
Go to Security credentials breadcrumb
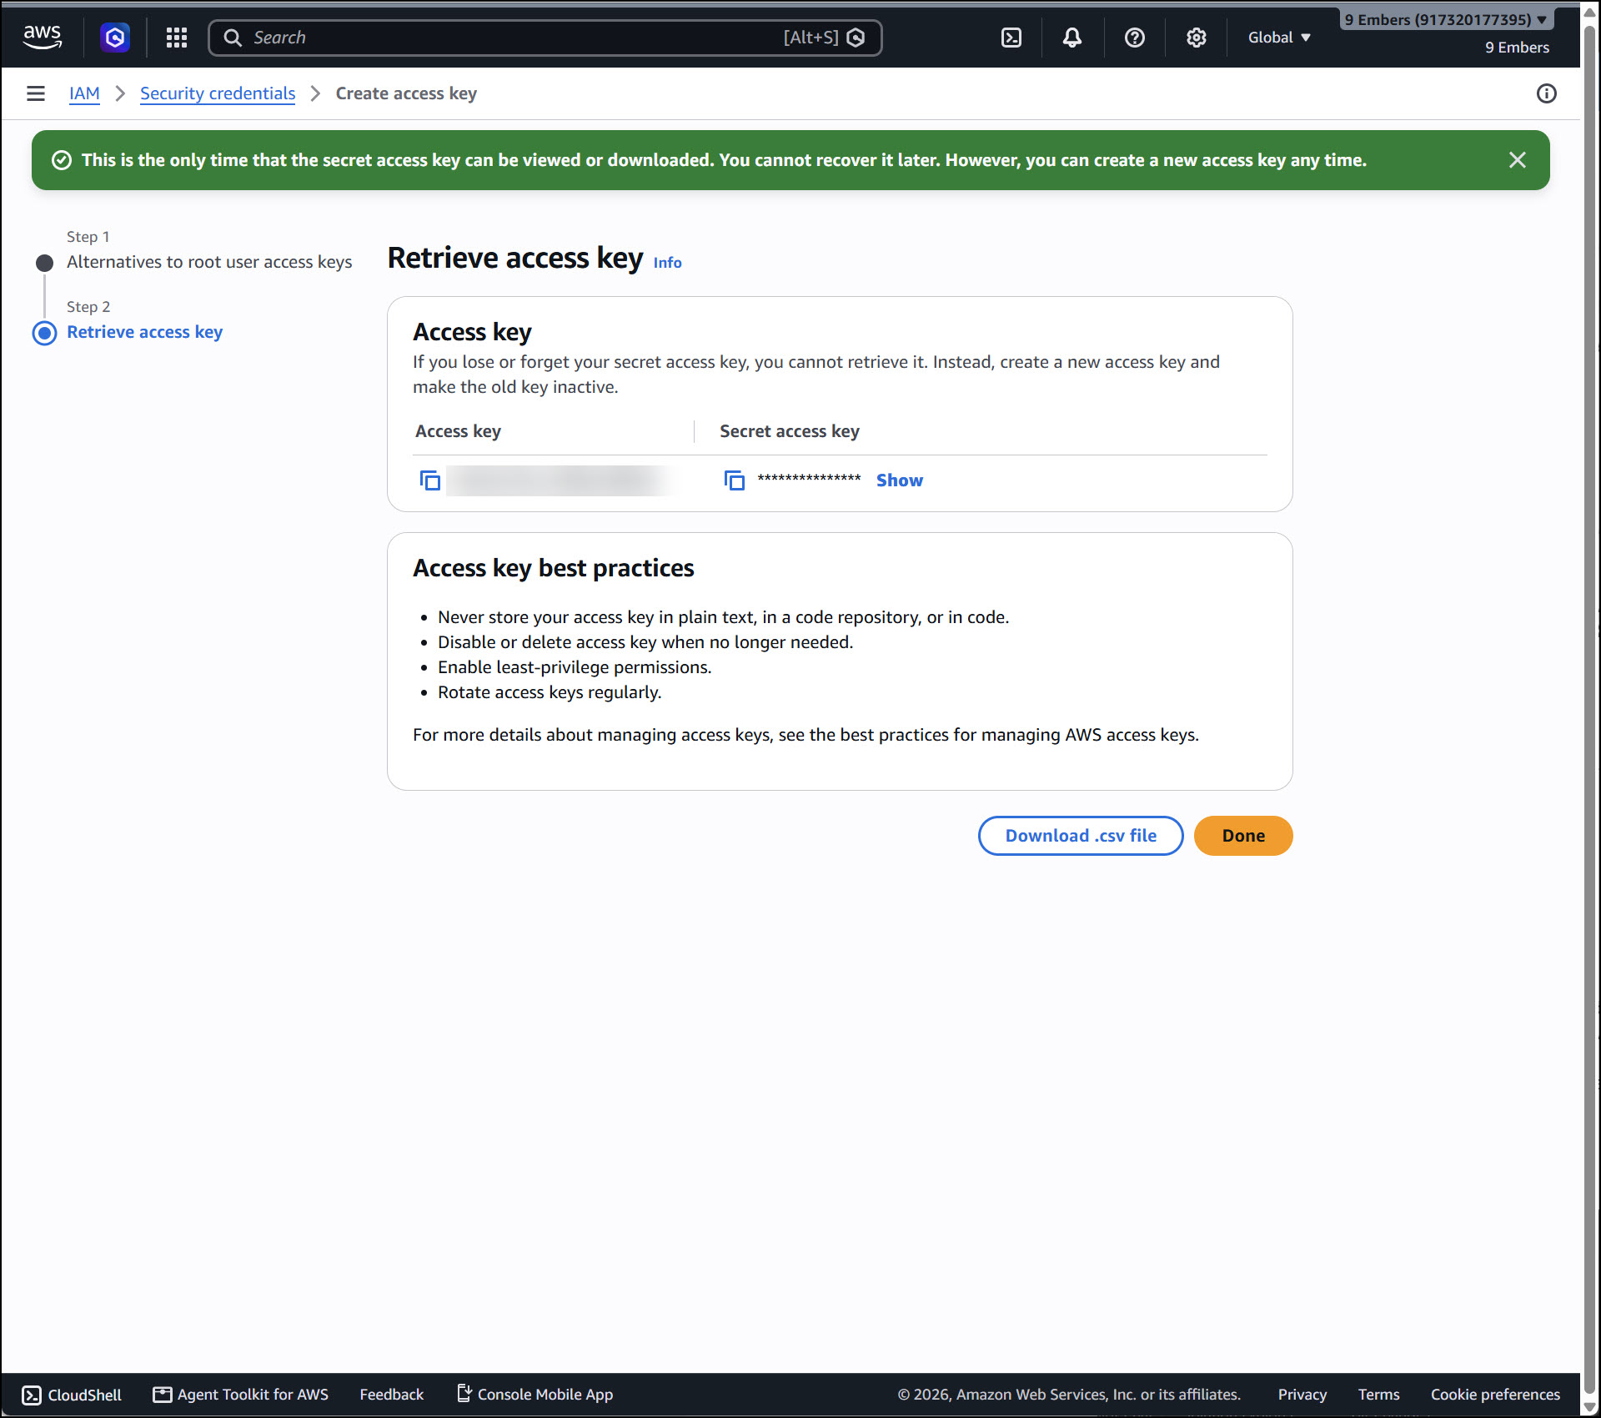218,93
